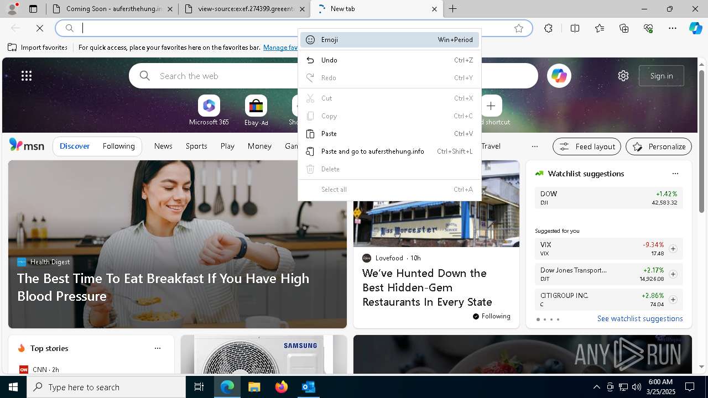Open Edge Settings and more menu
The height and width of the screenshot is (398, 708).
pos(673,28)
